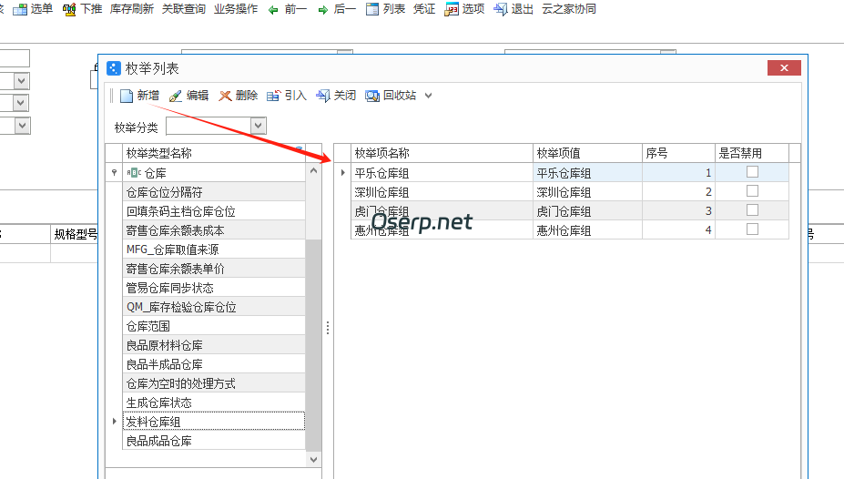Click the 退出 exit icon

click(500, 10)
